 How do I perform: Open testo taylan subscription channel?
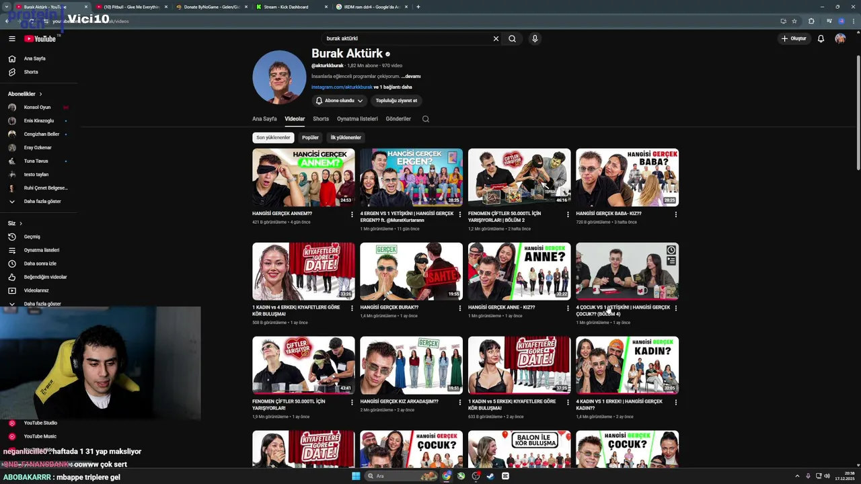(36, 175)
